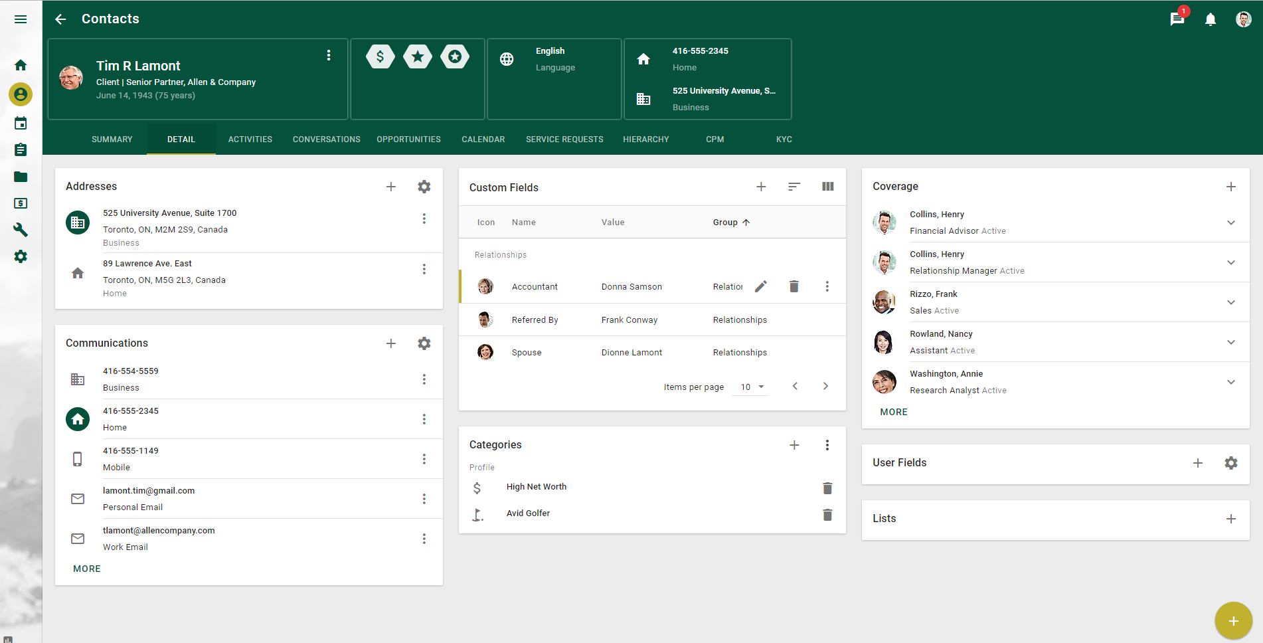Open the hamburger navigation menu
The image size is (1263, 643).
(21, 19)
